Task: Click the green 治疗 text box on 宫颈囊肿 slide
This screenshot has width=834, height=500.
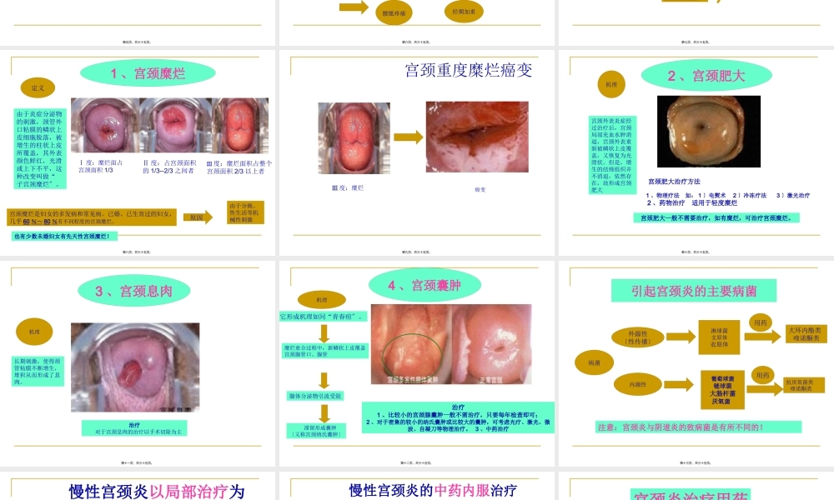Action: pos(455,415)
